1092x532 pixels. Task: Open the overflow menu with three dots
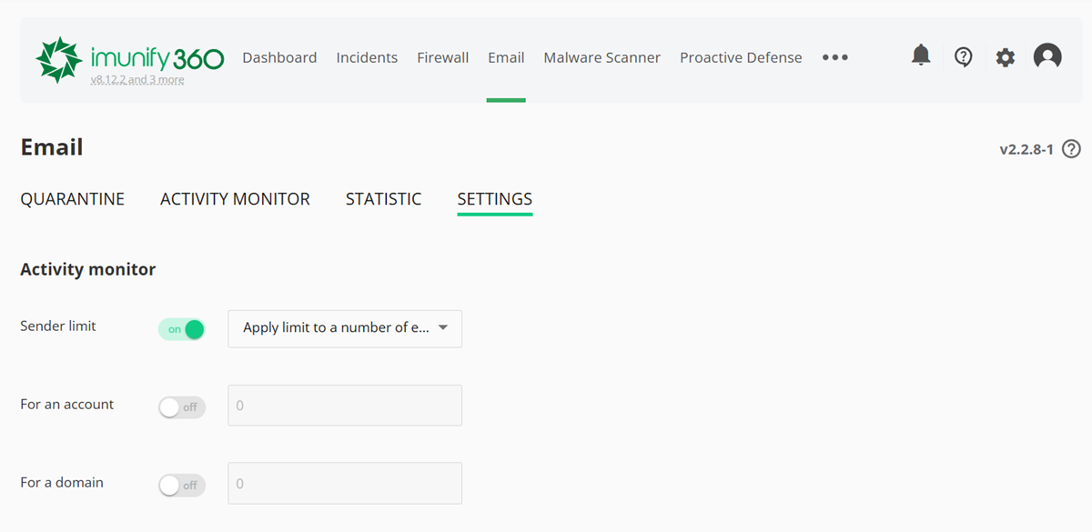click(834, 56)
